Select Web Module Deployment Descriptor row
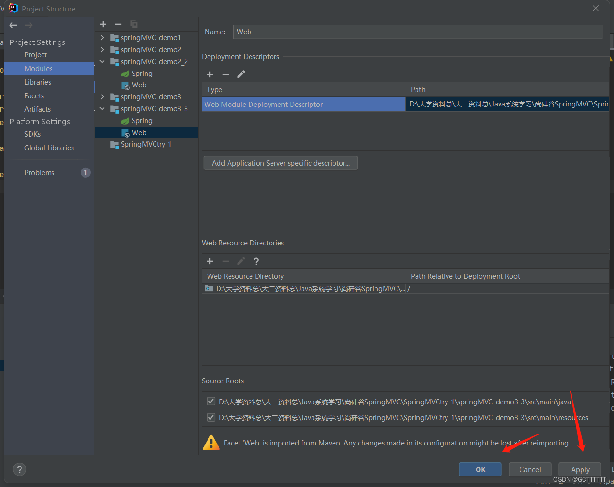 click(303, 104)
